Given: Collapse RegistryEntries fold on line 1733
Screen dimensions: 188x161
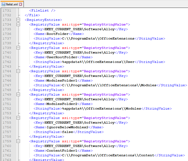Looking at the screenshot, I should 18,20.
